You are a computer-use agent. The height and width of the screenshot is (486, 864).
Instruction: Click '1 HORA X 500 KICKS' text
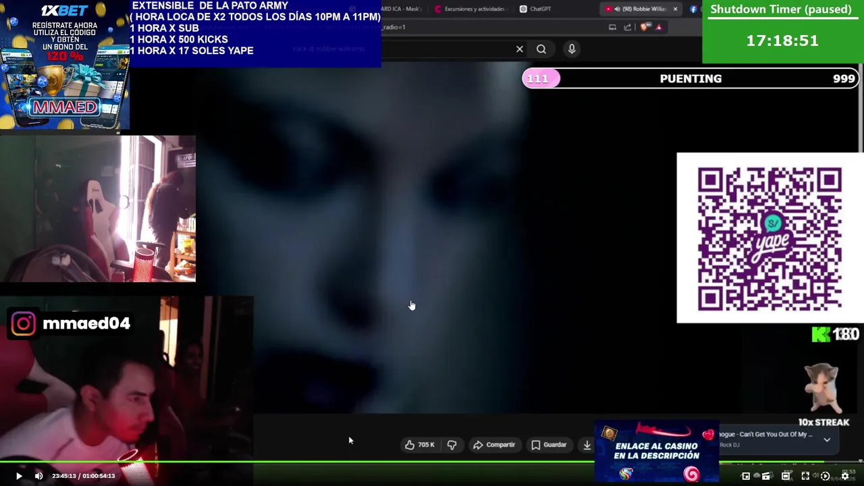(x=179, y=39)
